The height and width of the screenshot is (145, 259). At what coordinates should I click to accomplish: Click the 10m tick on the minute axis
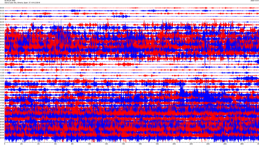[89, 144]
